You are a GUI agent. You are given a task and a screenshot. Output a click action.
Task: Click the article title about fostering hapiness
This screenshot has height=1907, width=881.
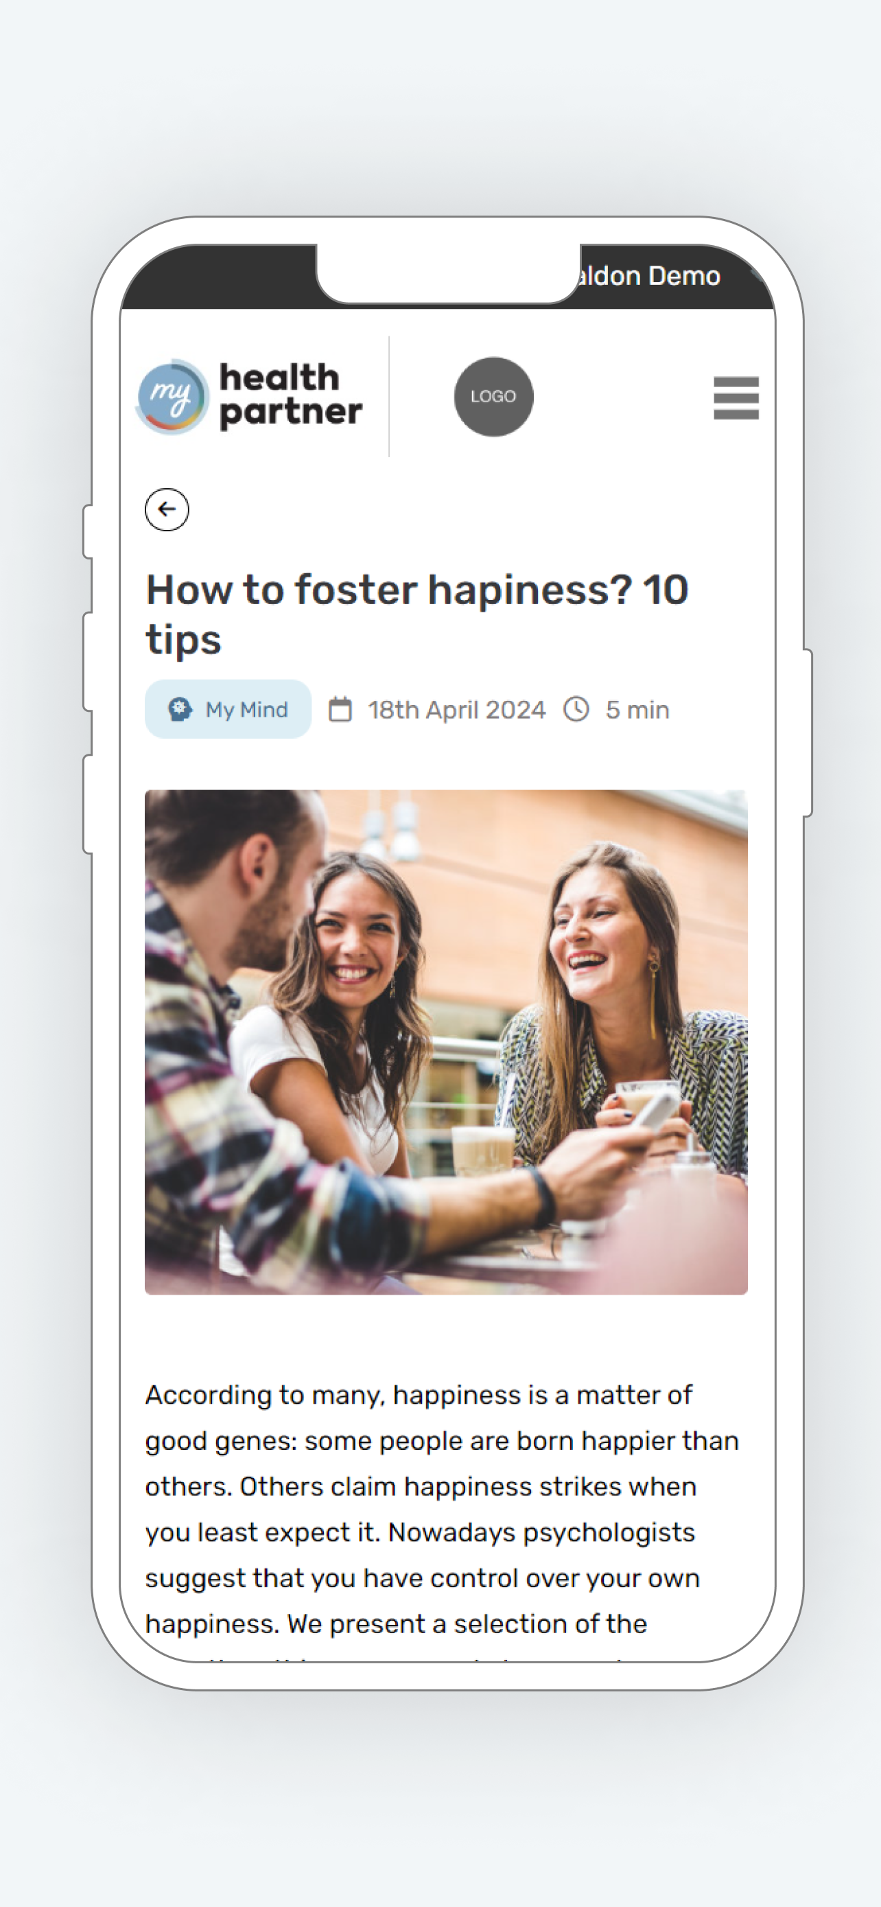pyautogui.click(x=416, y=614)
